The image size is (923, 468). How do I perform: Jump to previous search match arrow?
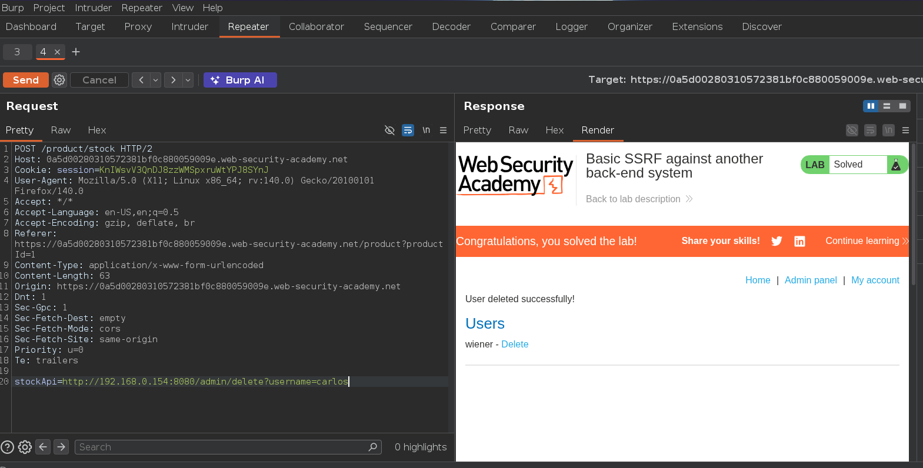[x=43, y=447]
